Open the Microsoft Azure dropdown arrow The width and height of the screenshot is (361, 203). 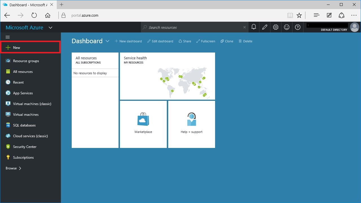51,28
